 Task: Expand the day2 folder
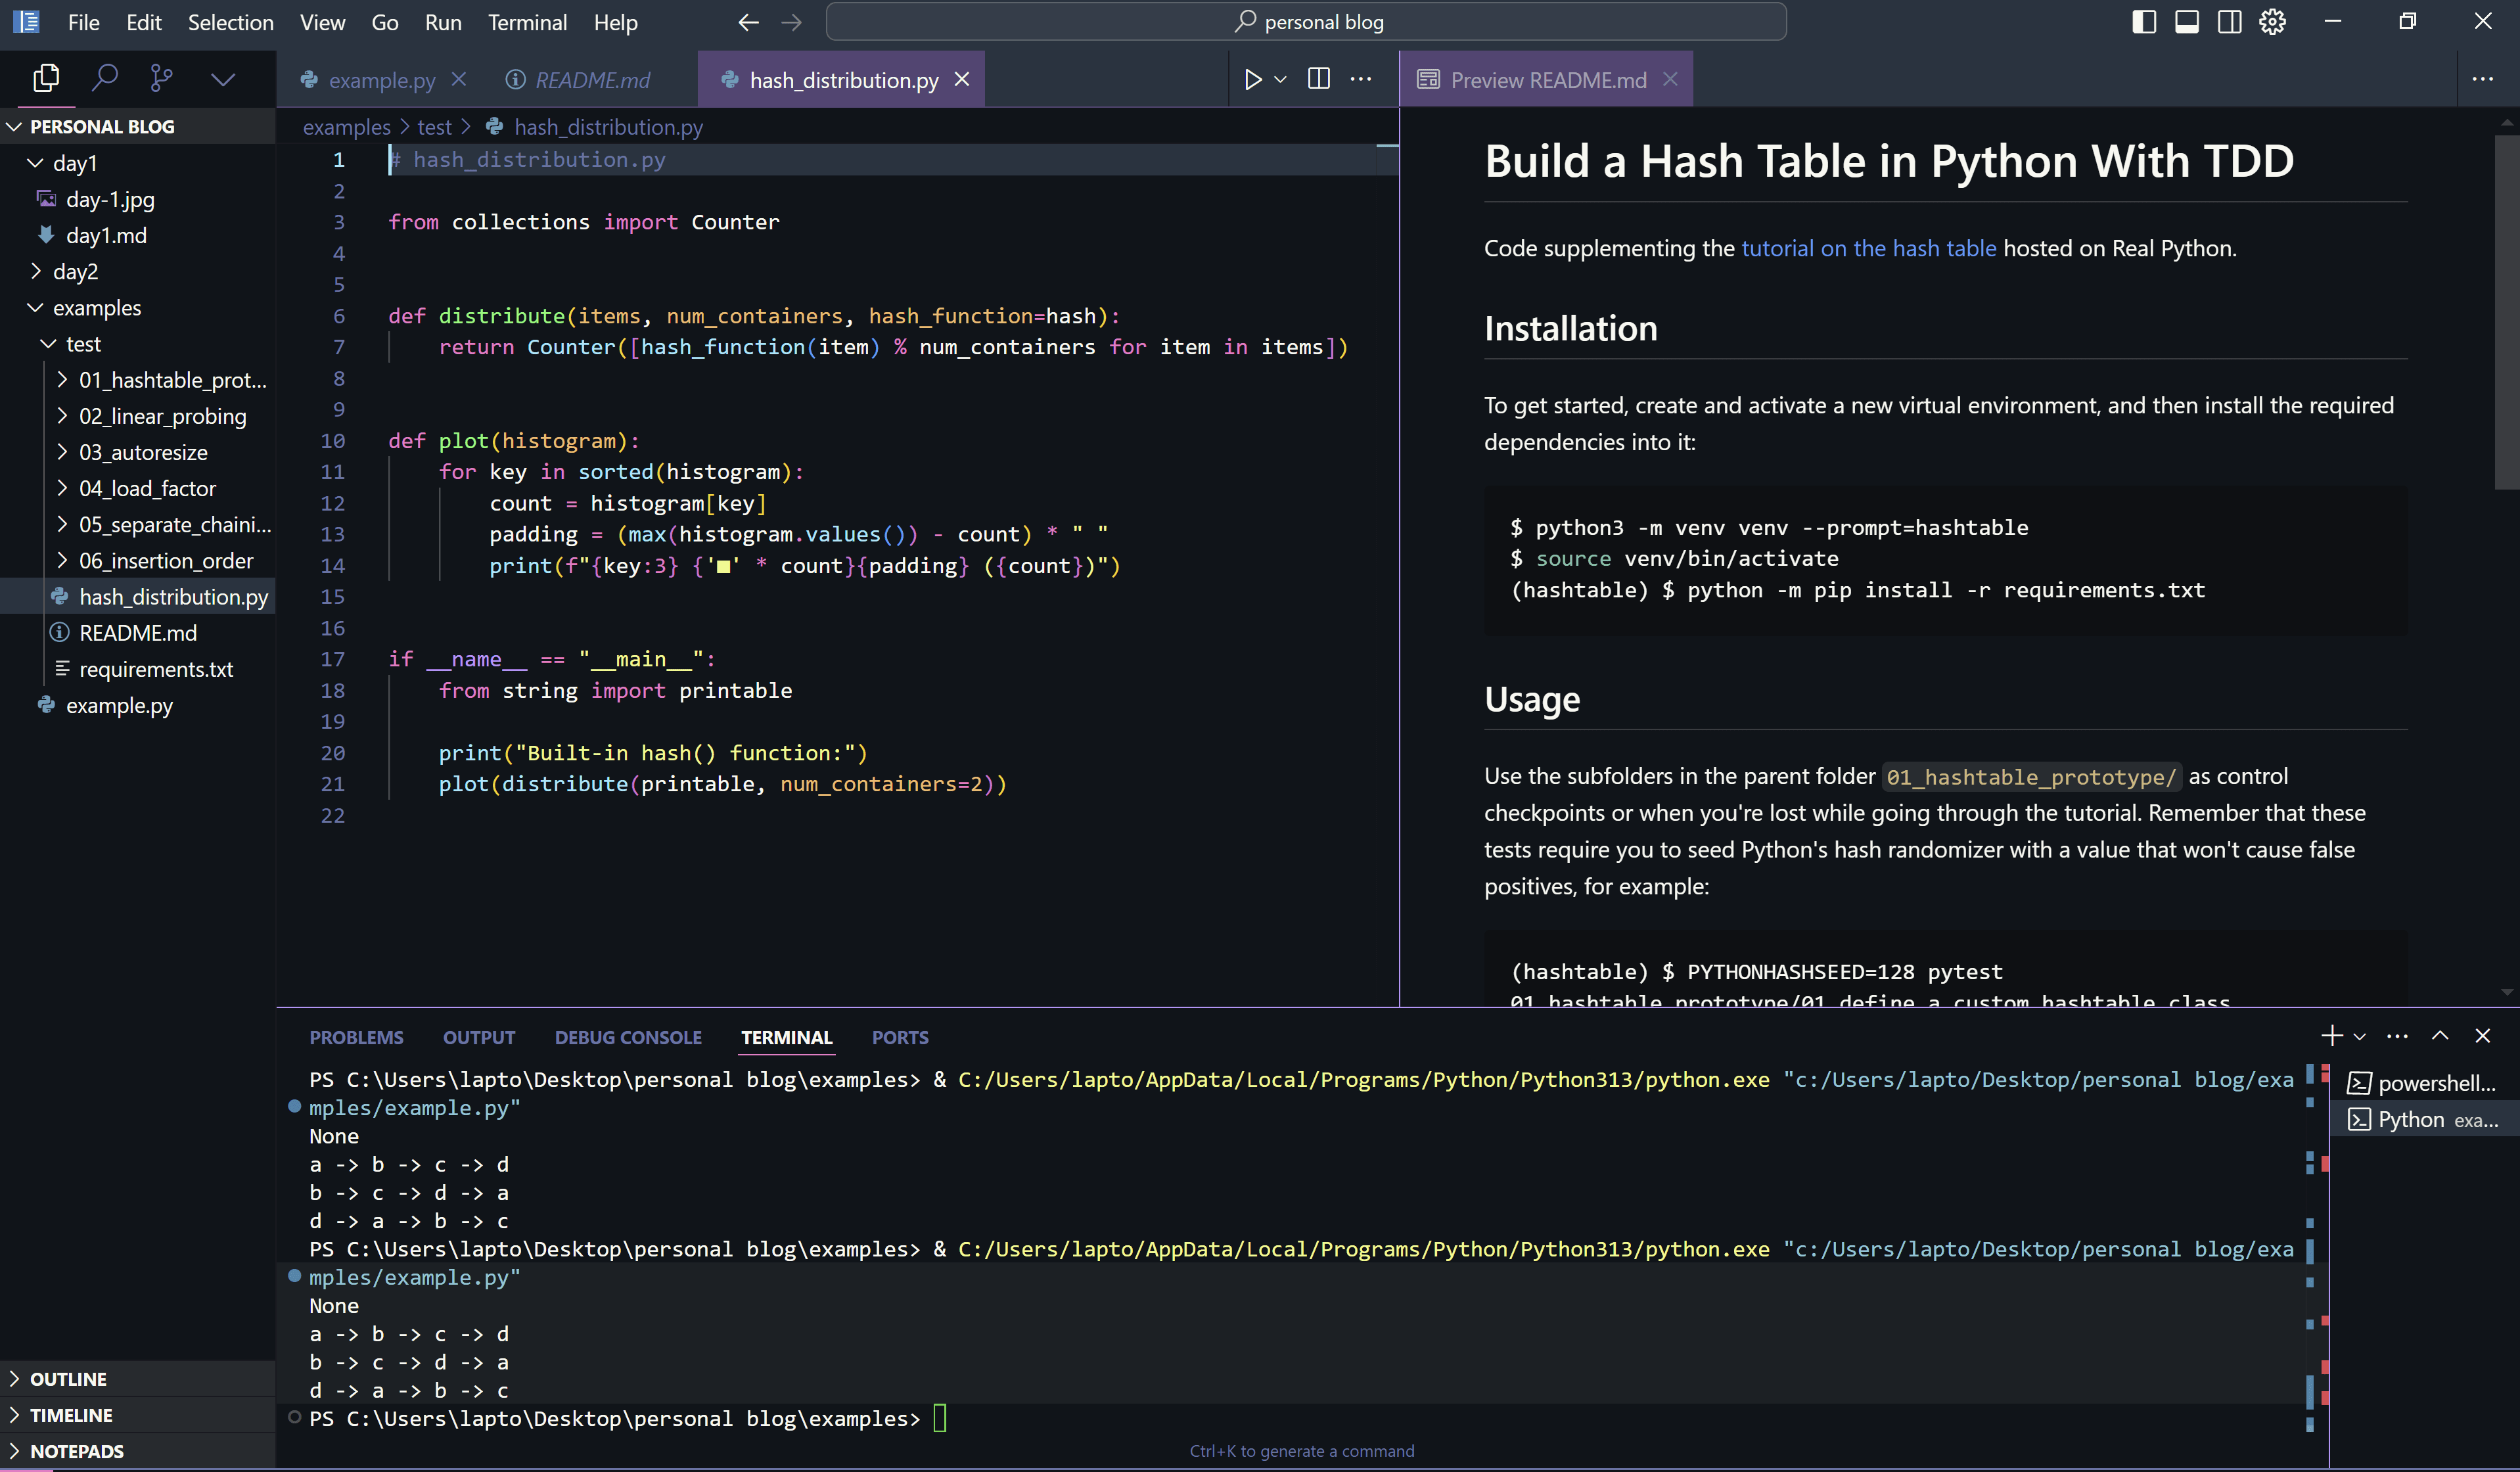75,271
